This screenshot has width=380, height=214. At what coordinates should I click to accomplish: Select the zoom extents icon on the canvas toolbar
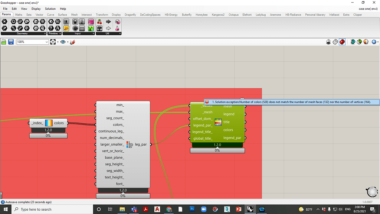point(53,42)
